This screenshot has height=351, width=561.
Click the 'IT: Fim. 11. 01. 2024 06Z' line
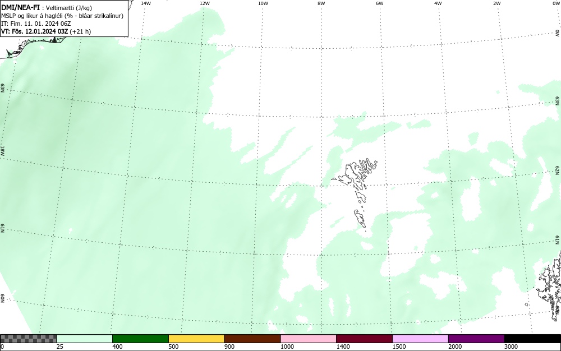pyautogui.click(x=36, y=24)
